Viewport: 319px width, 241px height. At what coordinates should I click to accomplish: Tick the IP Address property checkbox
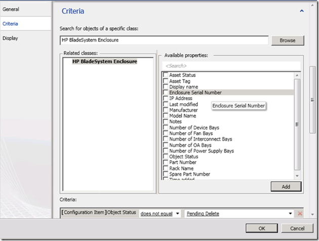click(165, 98)
